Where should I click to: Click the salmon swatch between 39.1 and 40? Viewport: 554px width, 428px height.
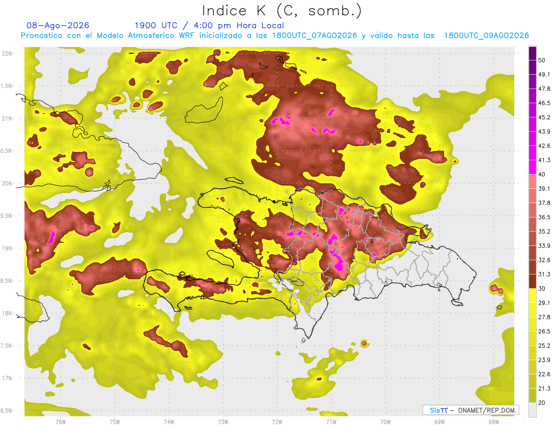(x=532, y=181)
